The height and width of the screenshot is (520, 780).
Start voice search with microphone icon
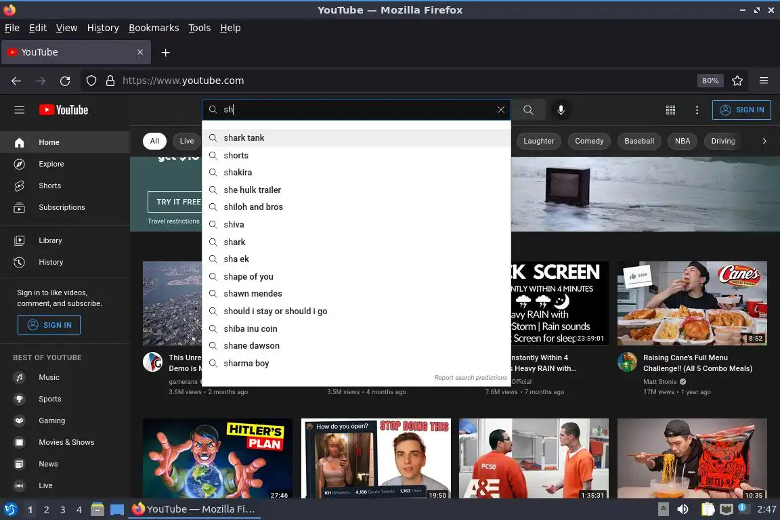[561, 110]
